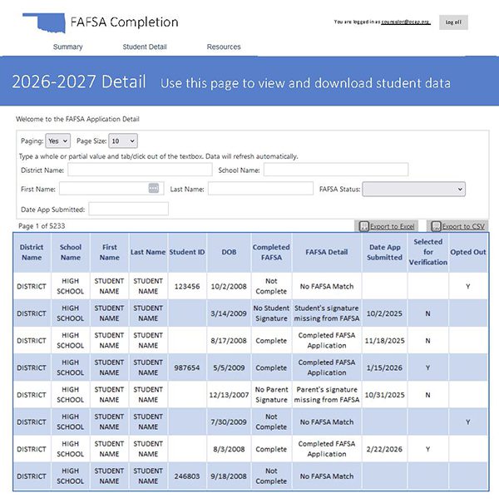Viewport: 499px width, 503px height.
Task: Click the Student ID column header
Action: pyautogui.click(x=187, y=252)
